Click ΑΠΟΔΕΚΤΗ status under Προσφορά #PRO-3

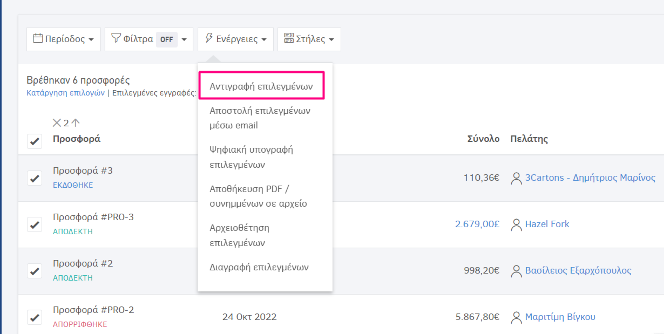click(x=73, y=231)
